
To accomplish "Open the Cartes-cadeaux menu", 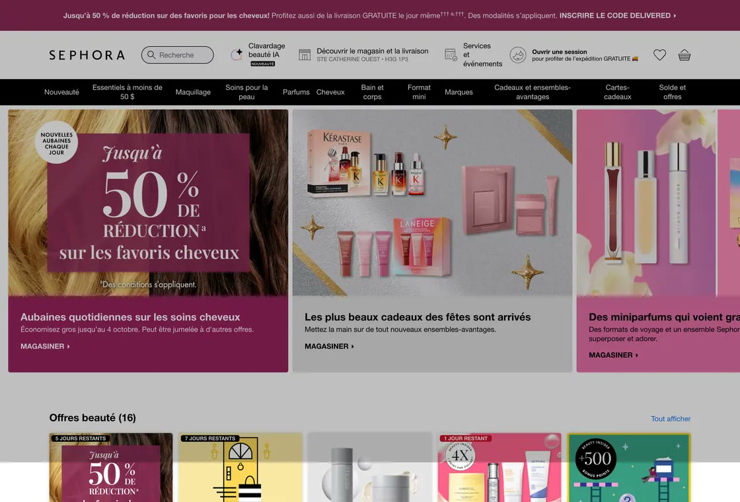I will coord(617,92).
